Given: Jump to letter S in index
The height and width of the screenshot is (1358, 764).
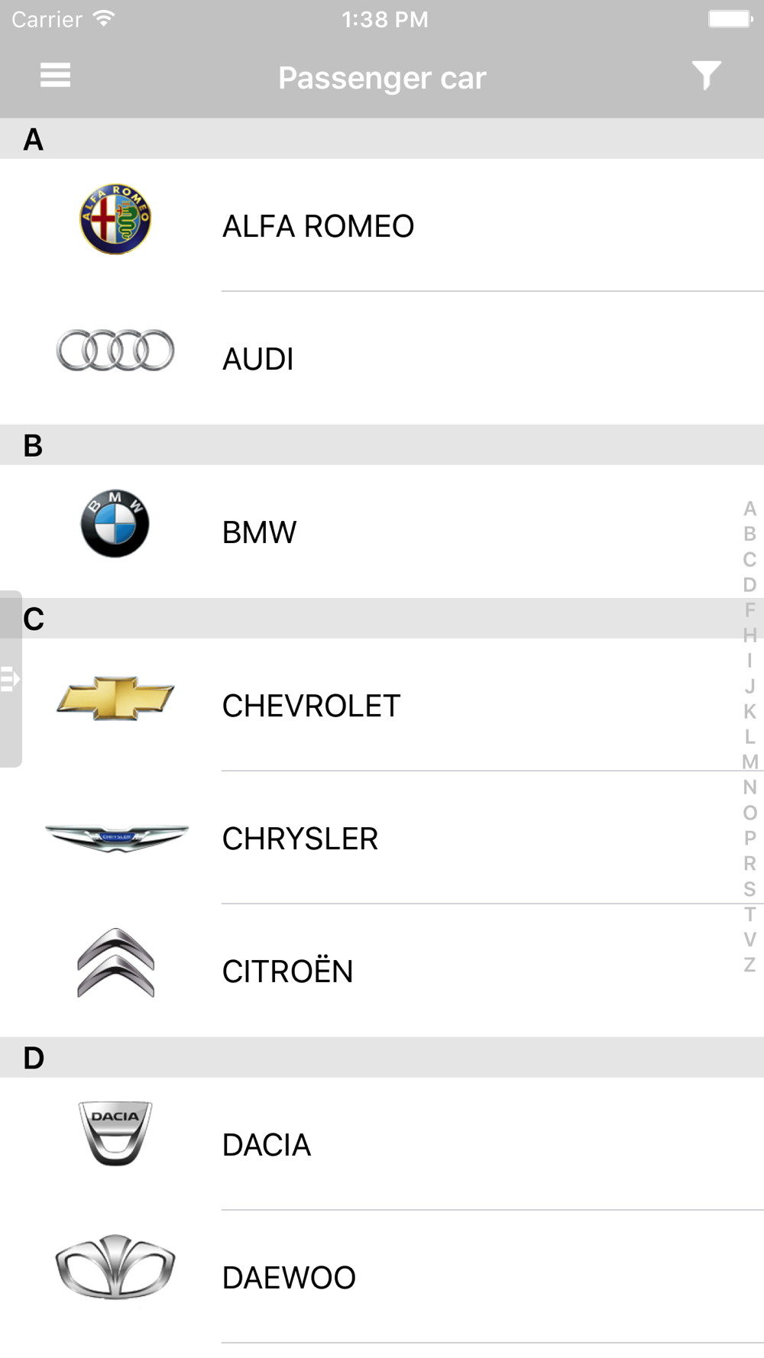Looking at the screenshot, I should pos(749,889).
